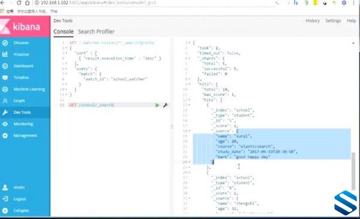The height and width of the screenshot is (219, 360).
Task: Open the console History
Action: click(x=313, y=20)
